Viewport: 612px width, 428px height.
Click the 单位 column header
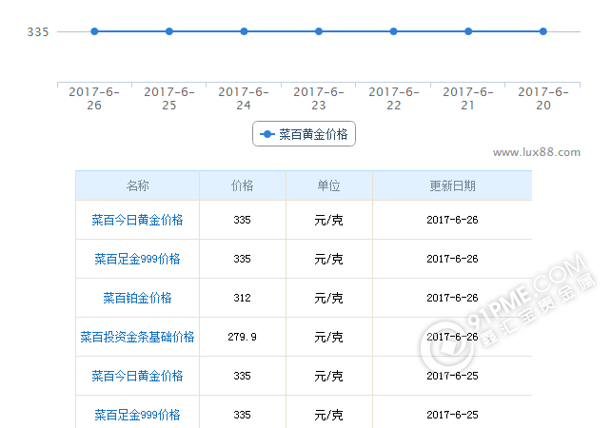pyautogui.click(x=328, y=185)
